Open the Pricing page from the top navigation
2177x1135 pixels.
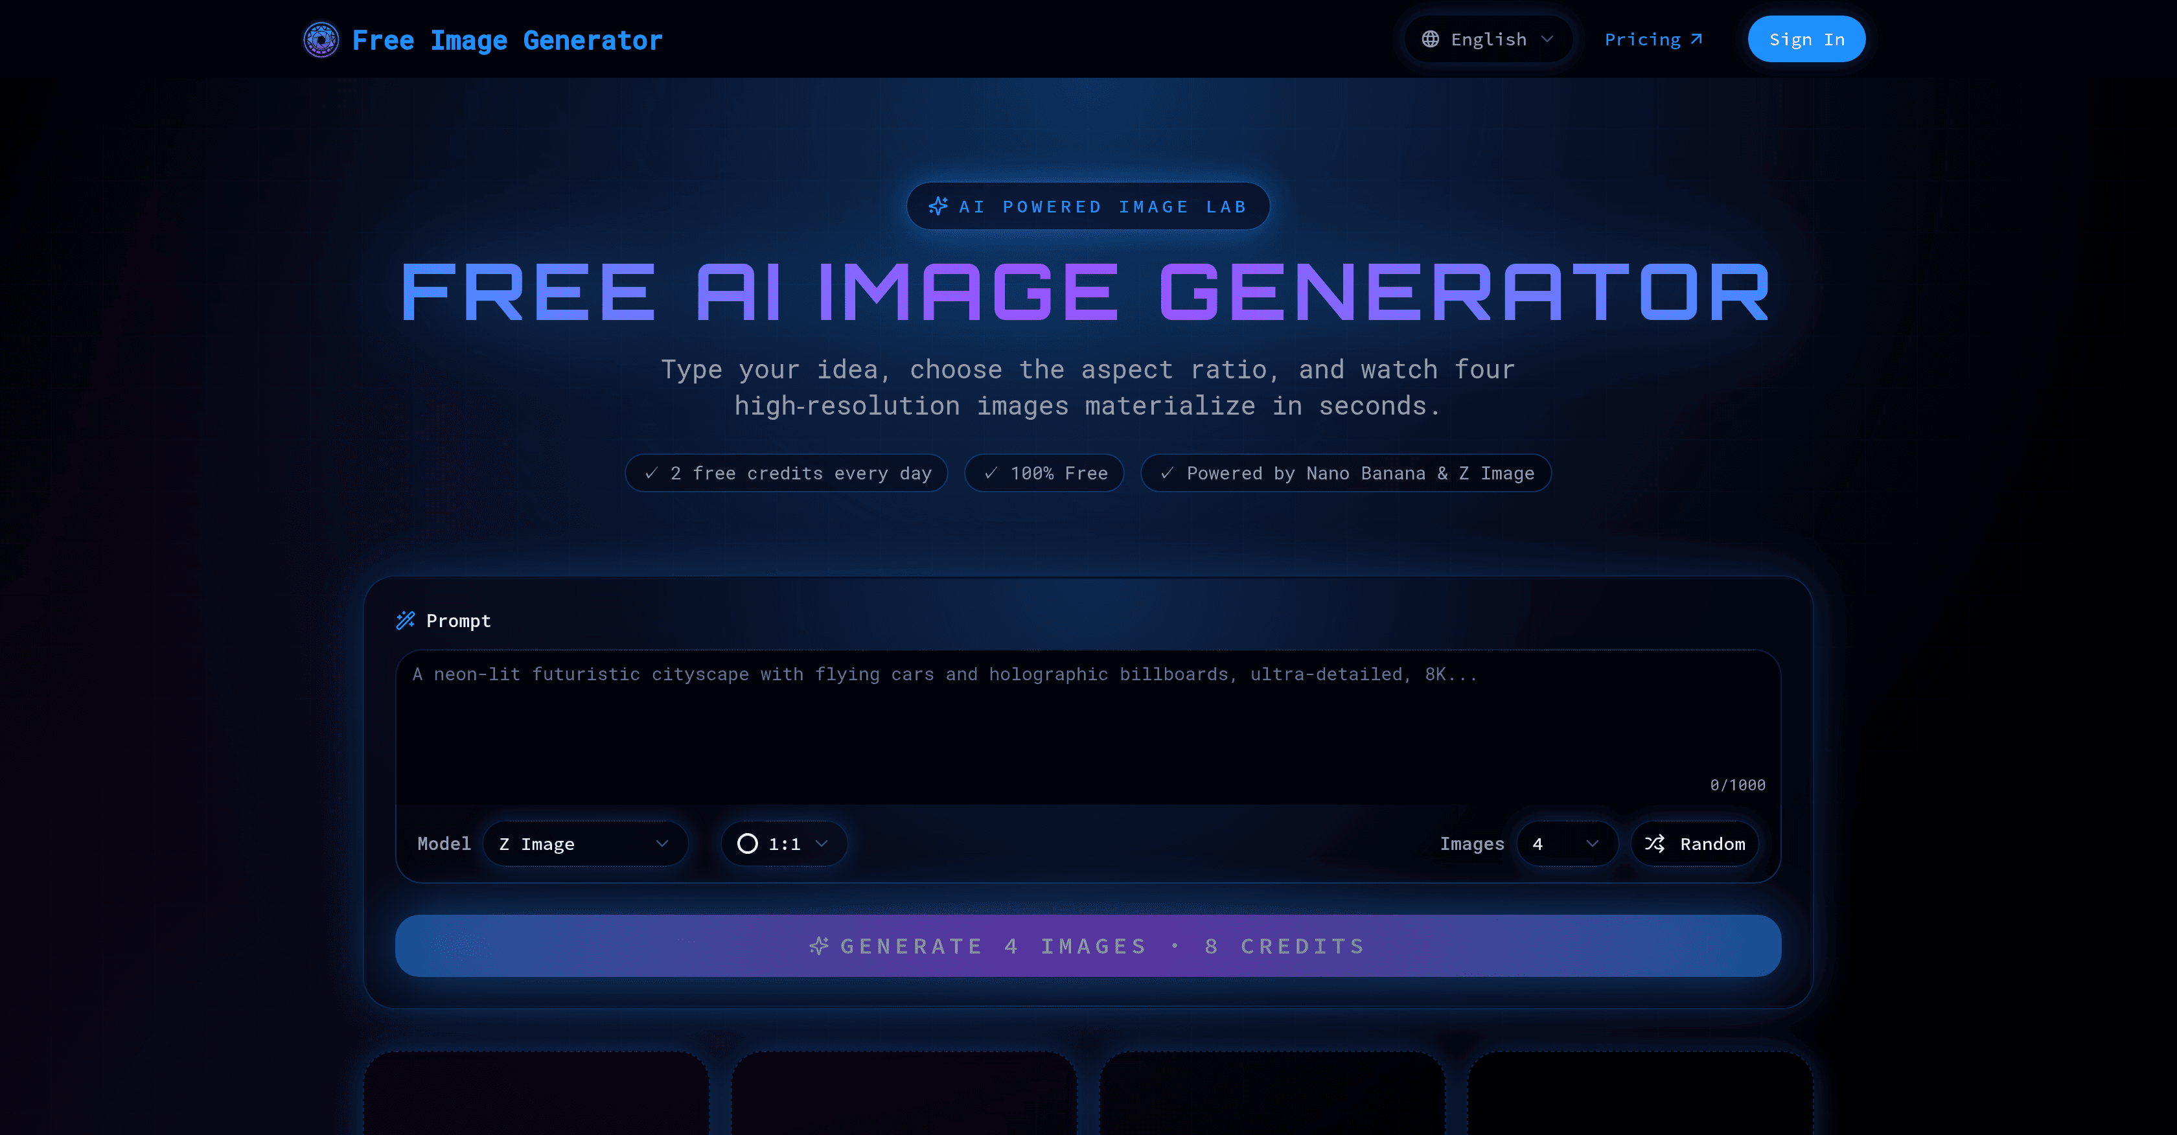(1643, 39)
